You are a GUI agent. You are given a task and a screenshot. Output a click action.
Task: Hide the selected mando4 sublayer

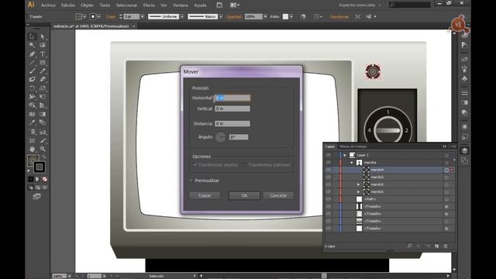point(328,170)
